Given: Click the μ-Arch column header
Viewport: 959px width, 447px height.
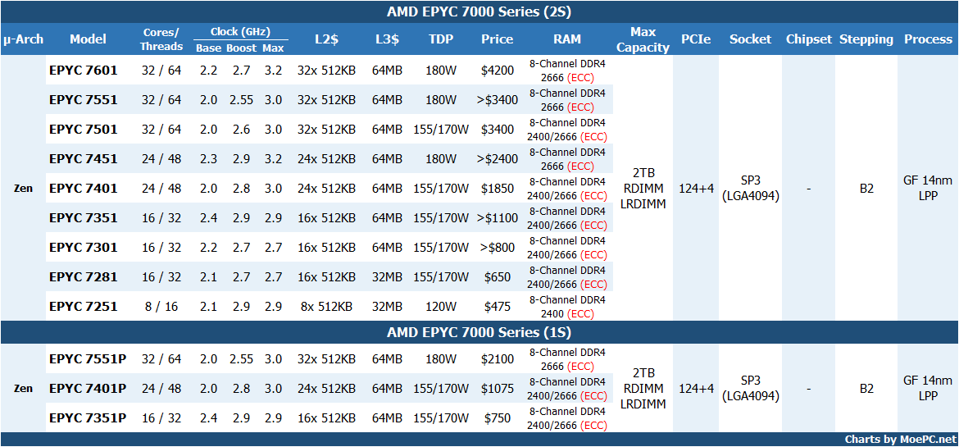Looking at the screenshot, I should coord(23,39).
